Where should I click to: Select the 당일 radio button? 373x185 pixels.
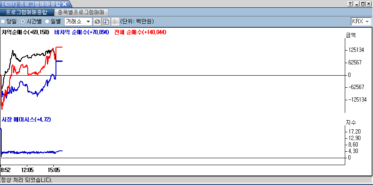(3, 22)
